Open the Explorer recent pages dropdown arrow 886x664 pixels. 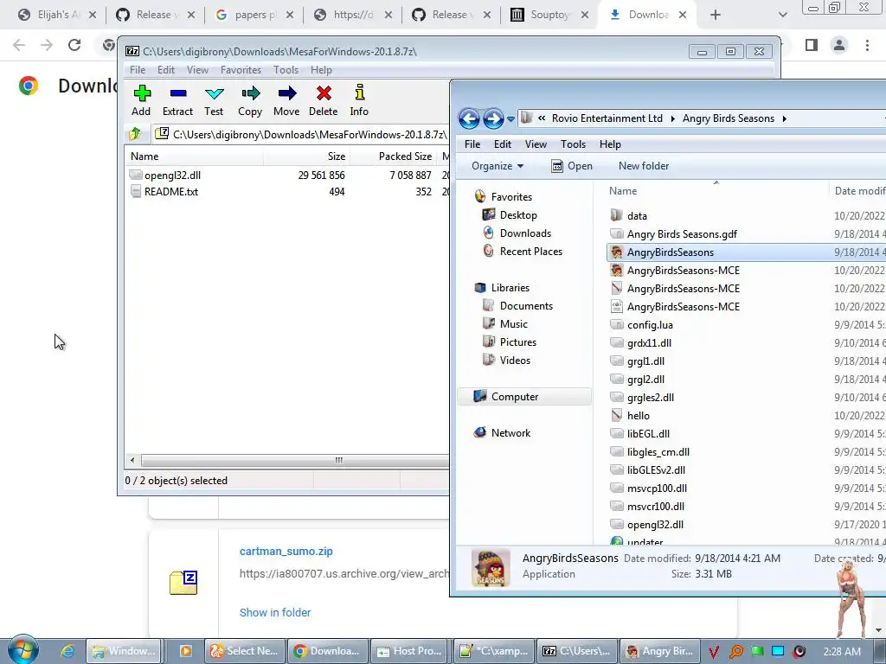510,118
